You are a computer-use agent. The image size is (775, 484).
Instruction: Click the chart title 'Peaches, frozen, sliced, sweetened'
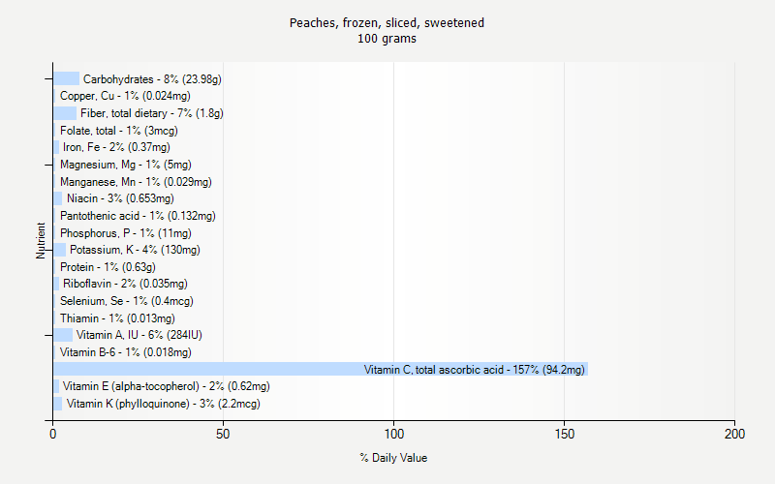[387, 22]
